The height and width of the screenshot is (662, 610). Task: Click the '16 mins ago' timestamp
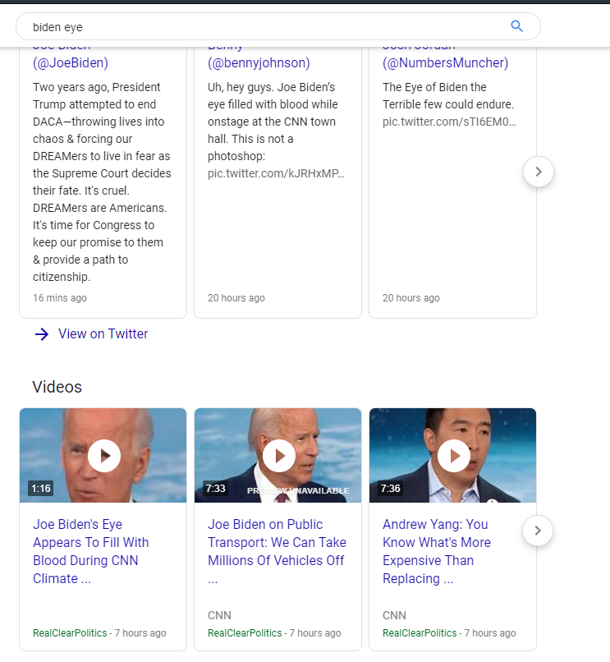point(60,297)
